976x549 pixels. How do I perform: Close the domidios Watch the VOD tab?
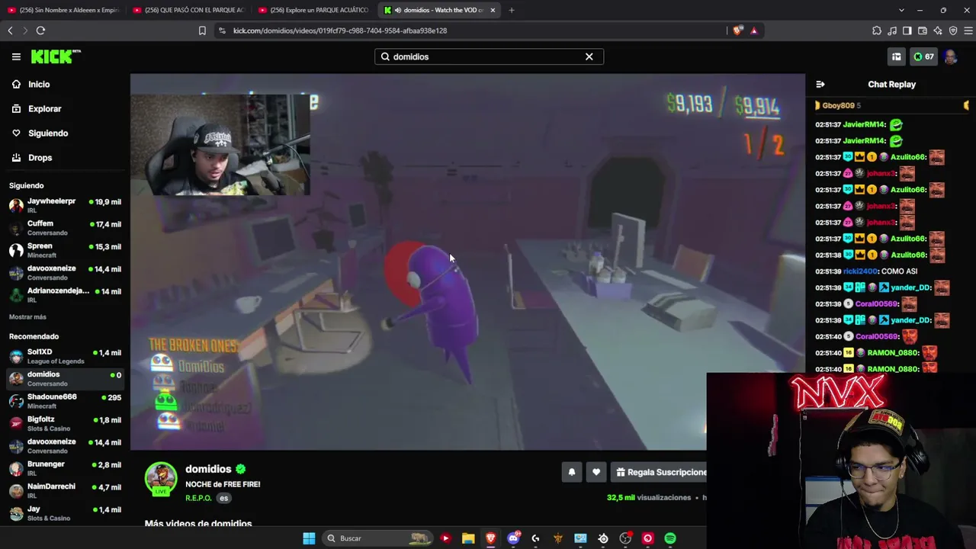[493, 10]
